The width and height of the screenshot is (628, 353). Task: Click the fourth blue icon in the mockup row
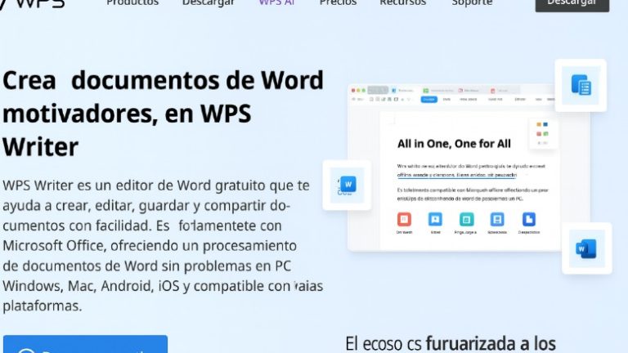pos(497,219)
